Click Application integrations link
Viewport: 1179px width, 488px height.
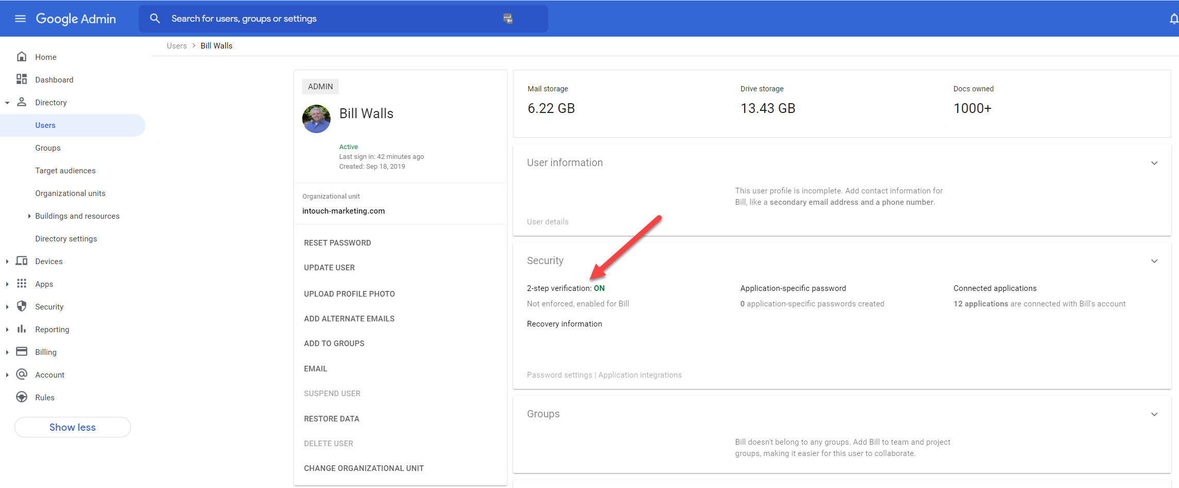(640, 375)
